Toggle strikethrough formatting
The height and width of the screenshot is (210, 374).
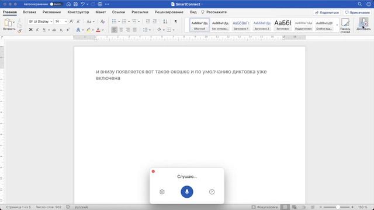point(54,30)
